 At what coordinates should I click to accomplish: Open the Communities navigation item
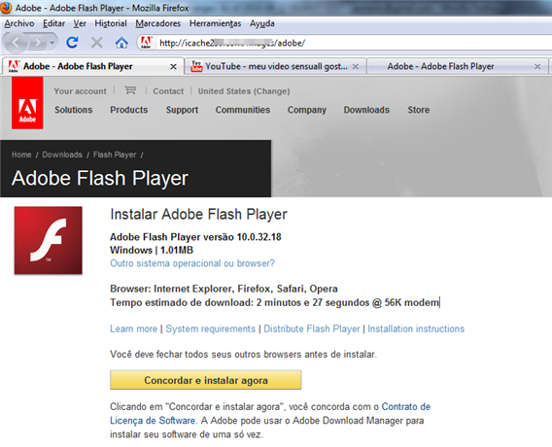coord(243,110)
